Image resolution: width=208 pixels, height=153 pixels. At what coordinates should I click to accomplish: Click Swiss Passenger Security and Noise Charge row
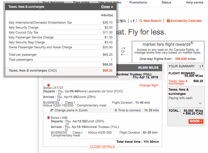click(61, 47)
